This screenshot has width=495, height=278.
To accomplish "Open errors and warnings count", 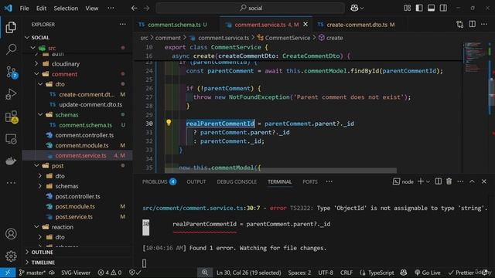I will pyautogui.click(x=110, y=273).
